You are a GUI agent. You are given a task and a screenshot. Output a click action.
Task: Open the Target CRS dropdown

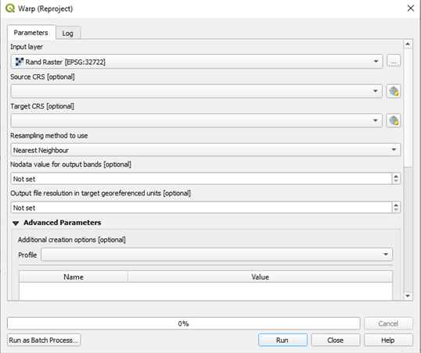(x=196, y=120)
